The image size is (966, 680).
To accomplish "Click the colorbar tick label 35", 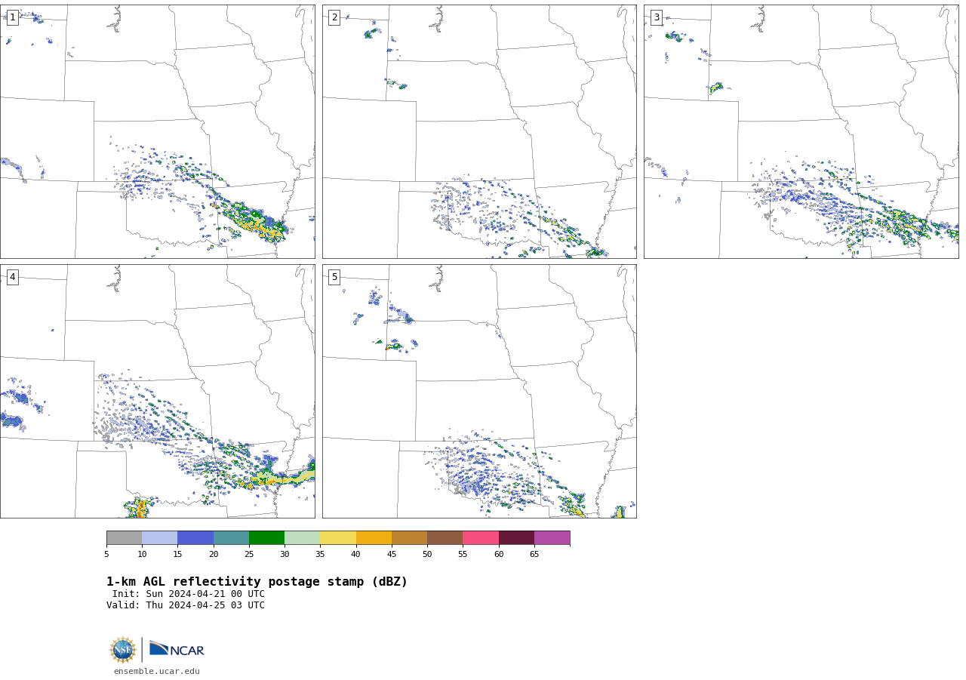I will [x=320, y=555].
